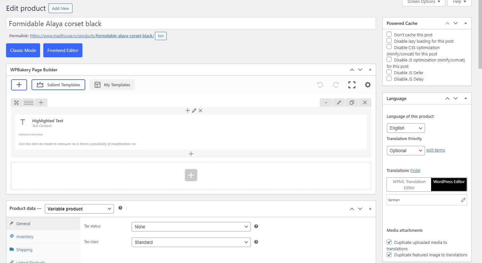Screen dimensions: 482x263
Task: Click the edit terms link
Action: tap(436, 150)
